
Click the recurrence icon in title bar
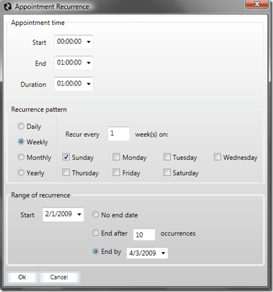click(x=8, y=7)
